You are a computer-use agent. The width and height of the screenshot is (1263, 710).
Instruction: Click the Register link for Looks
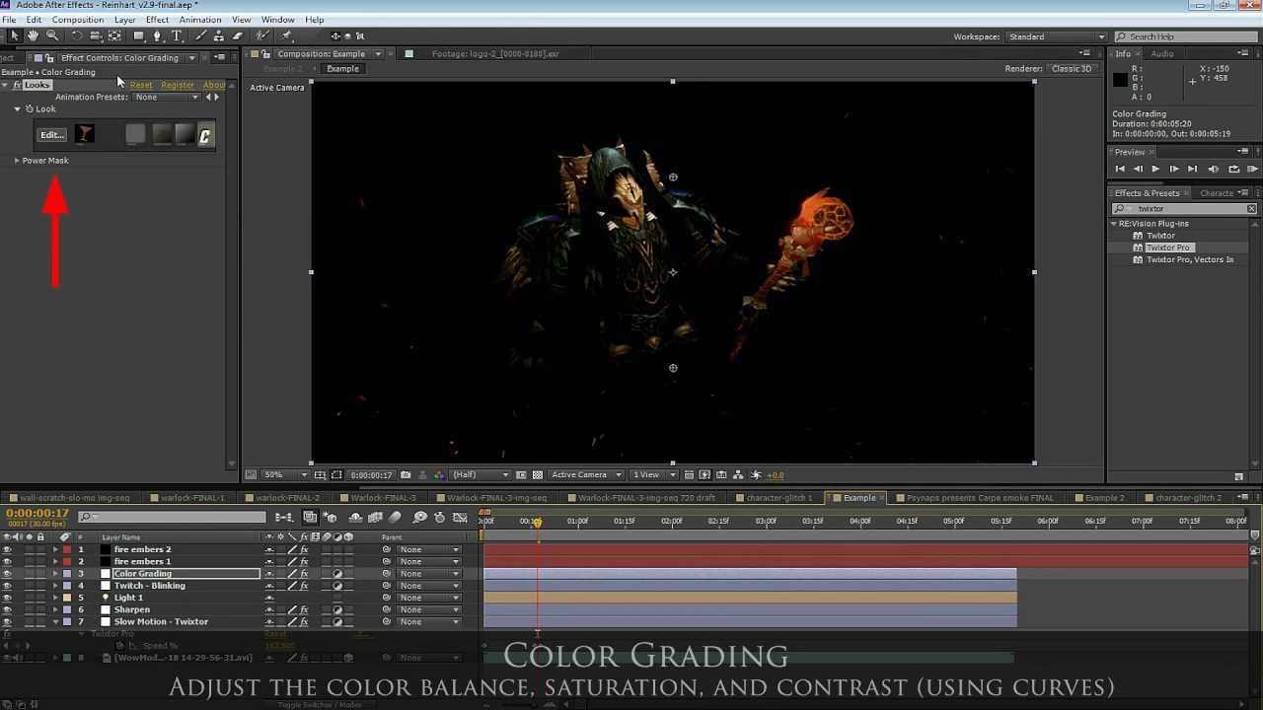pos(178,85)
